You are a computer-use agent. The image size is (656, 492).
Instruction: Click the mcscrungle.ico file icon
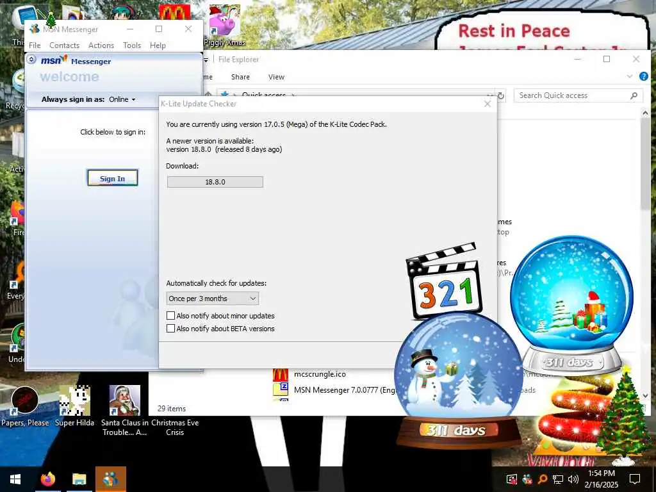click(281, 374)
